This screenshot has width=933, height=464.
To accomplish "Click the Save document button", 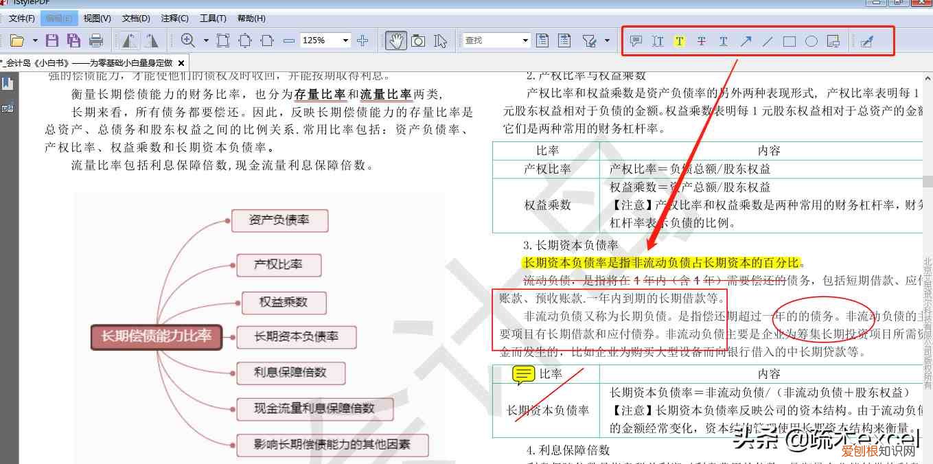I will click(51, 40).
